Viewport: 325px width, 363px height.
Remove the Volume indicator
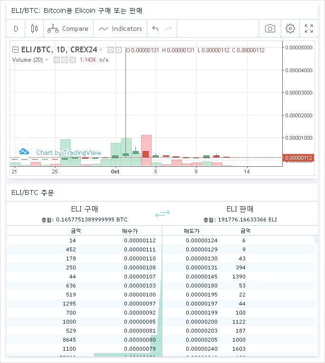coord(73,60)
